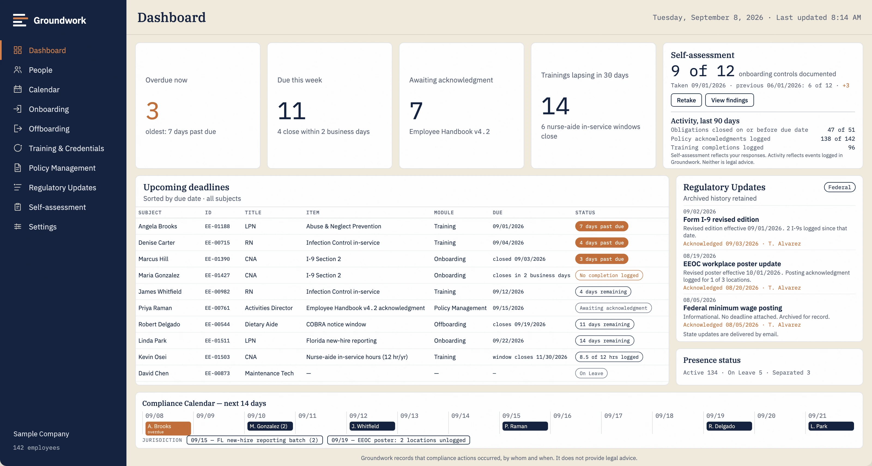Click the 4 days remaining badge
The width and height of the screenshot is (872, 466).
click(603, 292)
